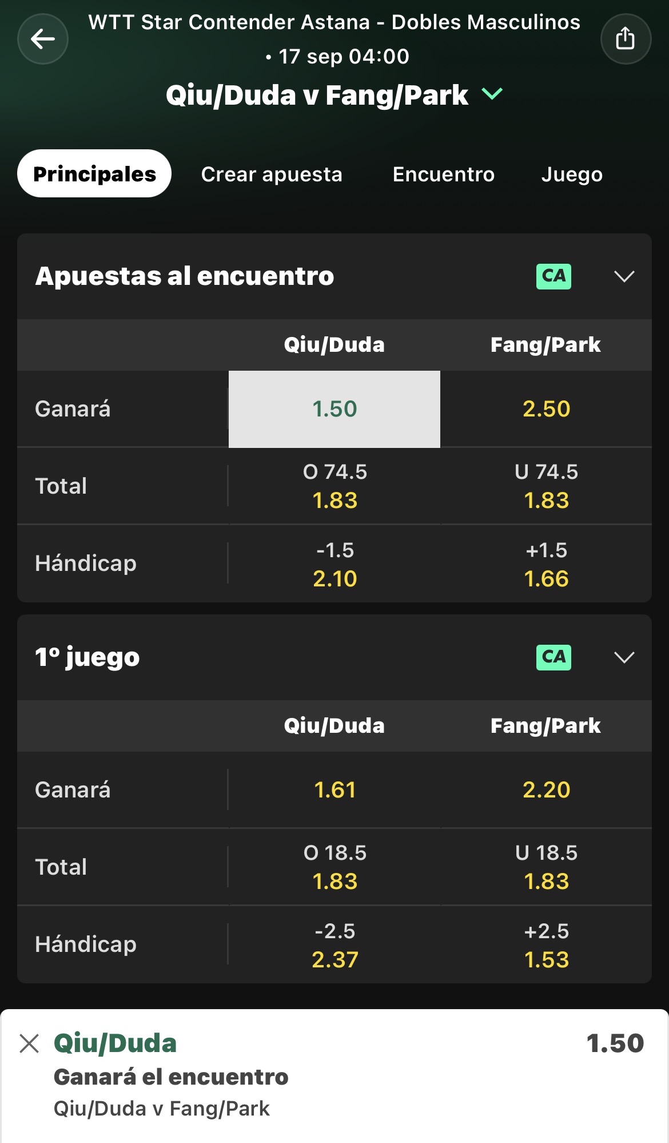Viewport: 669px width, 1143px height.
Task: Choose Fang/Park +1.5 handicap at 1.66
Action: (546, 564)
